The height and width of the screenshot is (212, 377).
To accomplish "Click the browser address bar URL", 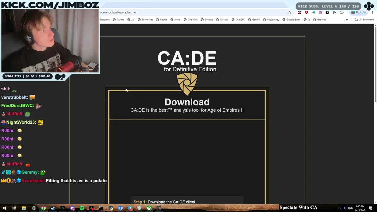I will 119,12.
